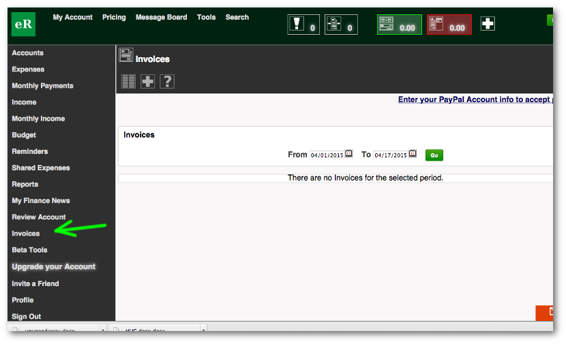566x344 pixels.
Task: Open the alerts exclamation counter
Action: 303,25
